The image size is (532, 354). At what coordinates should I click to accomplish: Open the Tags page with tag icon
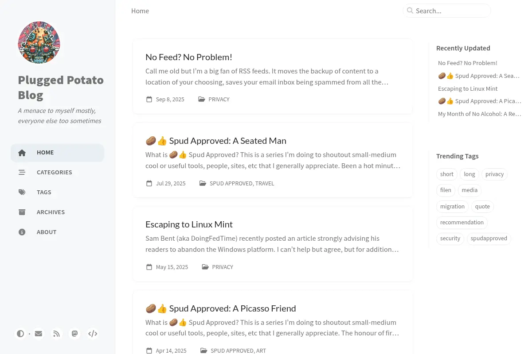58,192
